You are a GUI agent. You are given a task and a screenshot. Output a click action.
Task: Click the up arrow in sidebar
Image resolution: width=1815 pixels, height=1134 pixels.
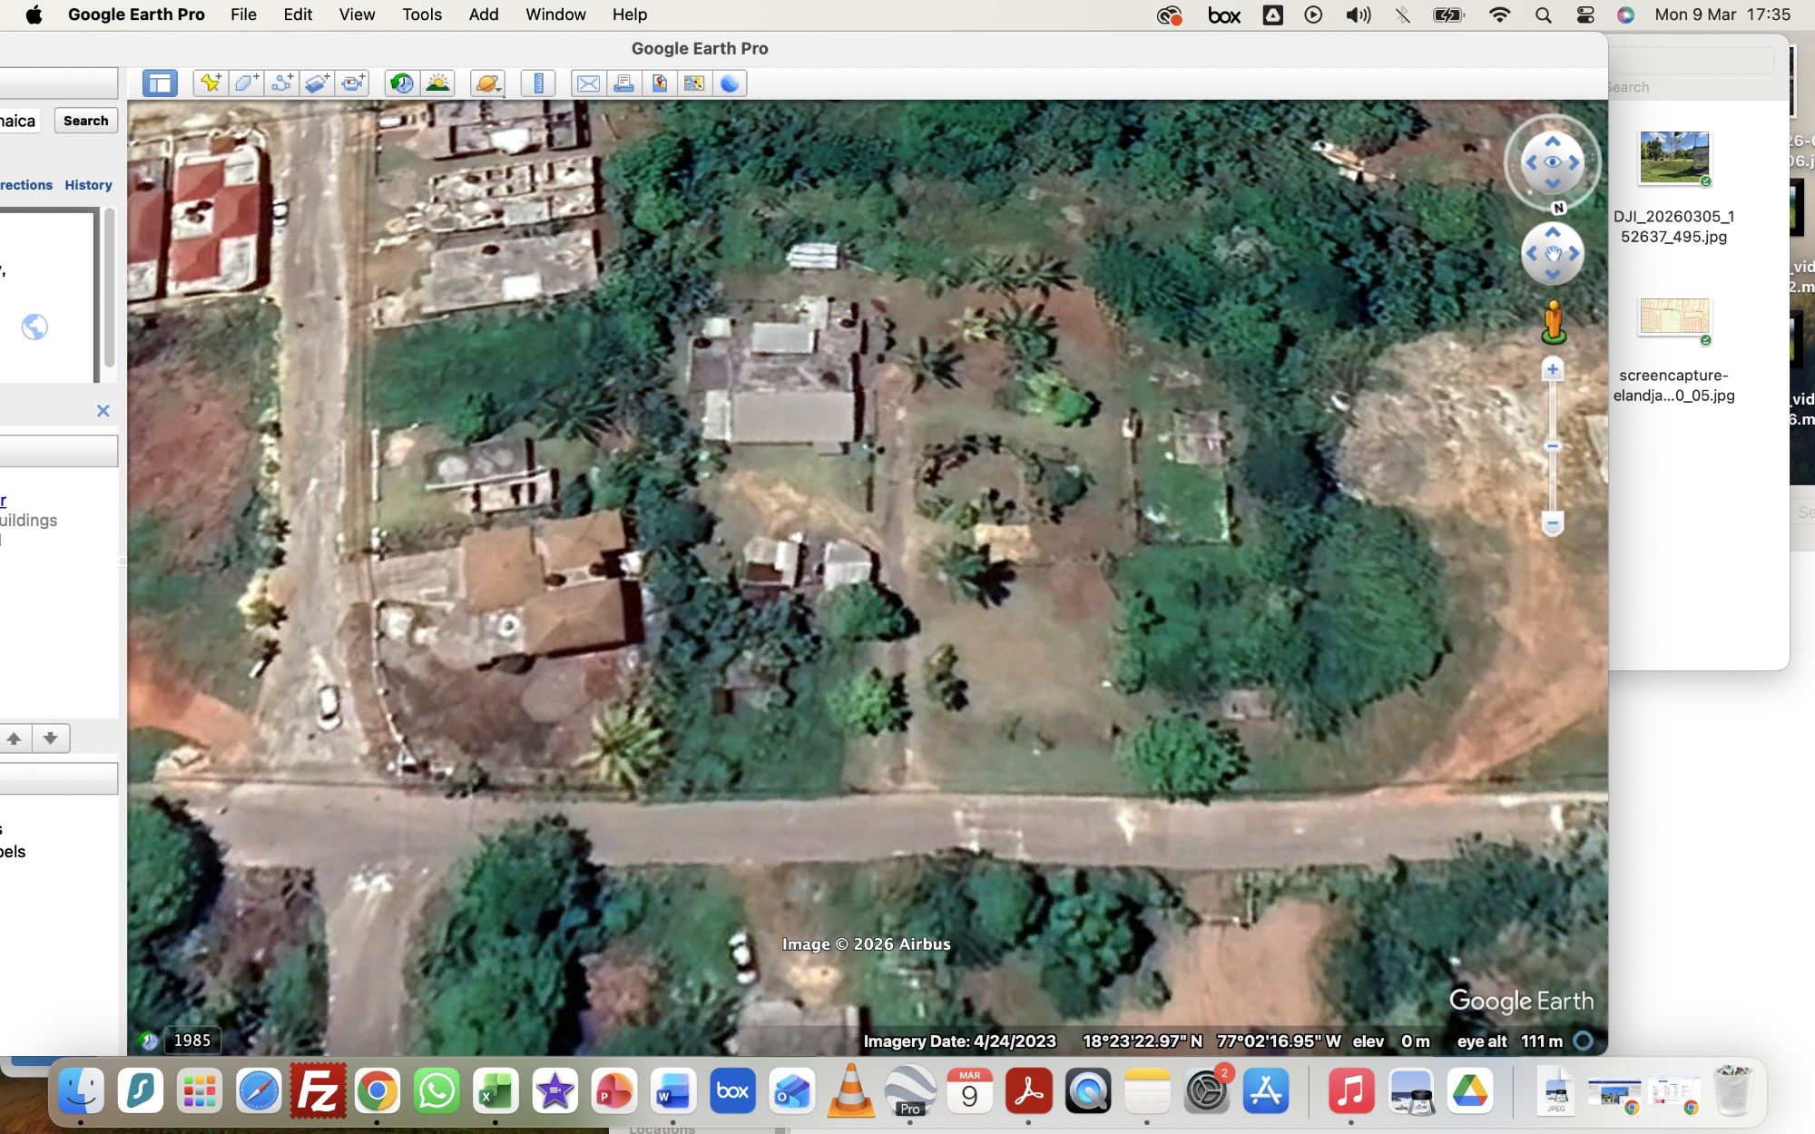point(15,738)
